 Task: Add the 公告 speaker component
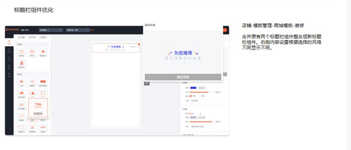(21, 82)
